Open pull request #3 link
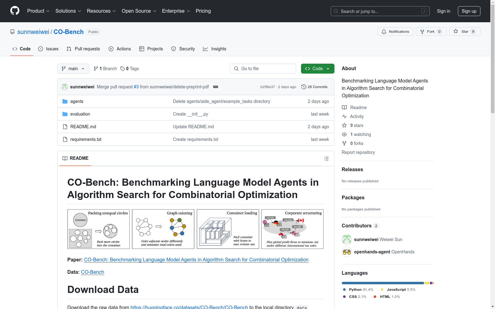This screenshot has height=309, width=495. (x=136, y=87)
